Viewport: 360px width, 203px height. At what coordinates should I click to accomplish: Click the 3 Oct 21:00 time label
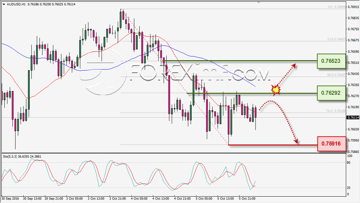117,198
